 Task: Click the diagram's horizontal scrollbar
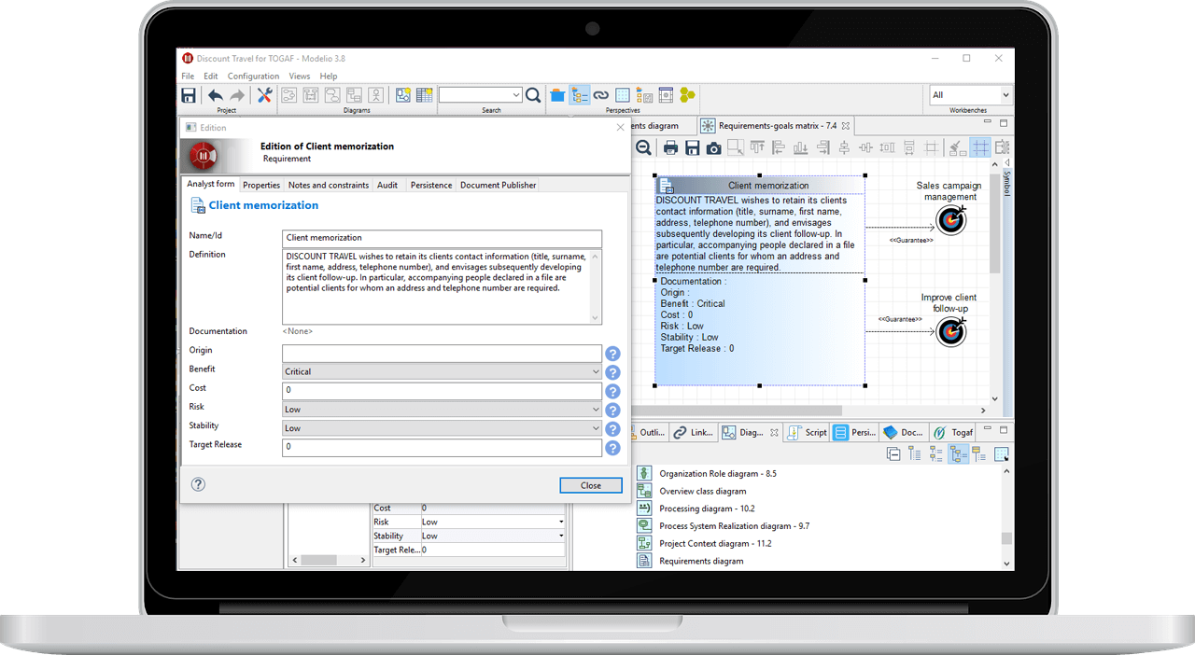pyautogui.click(x=738, y=411)
